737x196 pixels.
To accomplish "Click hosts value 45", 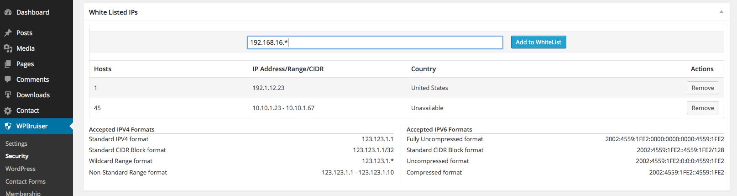I will [x=97, y=108].
